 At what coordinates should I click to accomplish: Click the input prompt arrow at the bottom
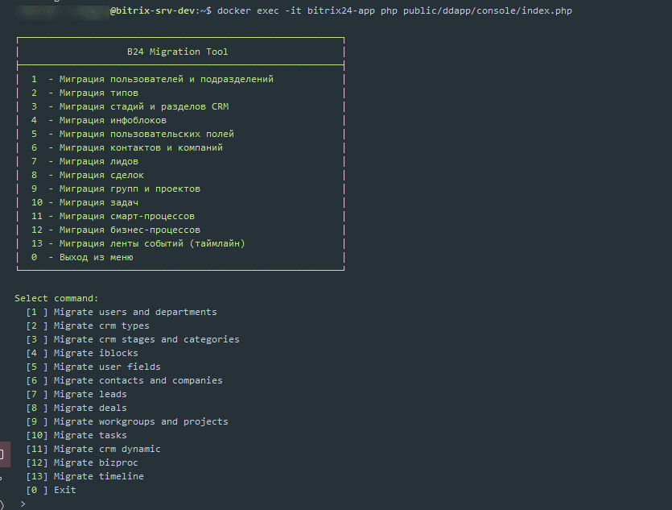pos(23,504)
